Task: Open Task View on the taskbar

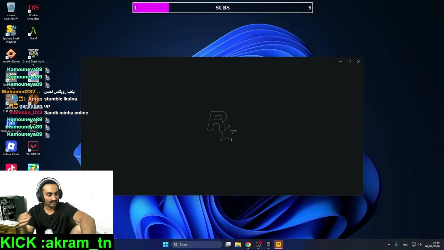Action: coord(228,244)
